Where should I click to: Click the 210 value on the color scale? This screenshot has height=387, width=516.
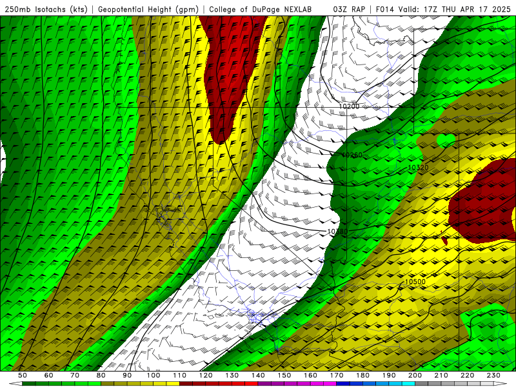(x=441, y=375)
